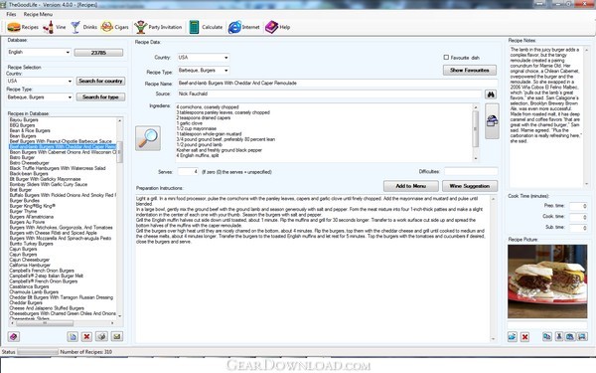Click the Serves number field
The height and width of the screenshot is (373, 596).
pyautogui.click(x=188, y=172)
